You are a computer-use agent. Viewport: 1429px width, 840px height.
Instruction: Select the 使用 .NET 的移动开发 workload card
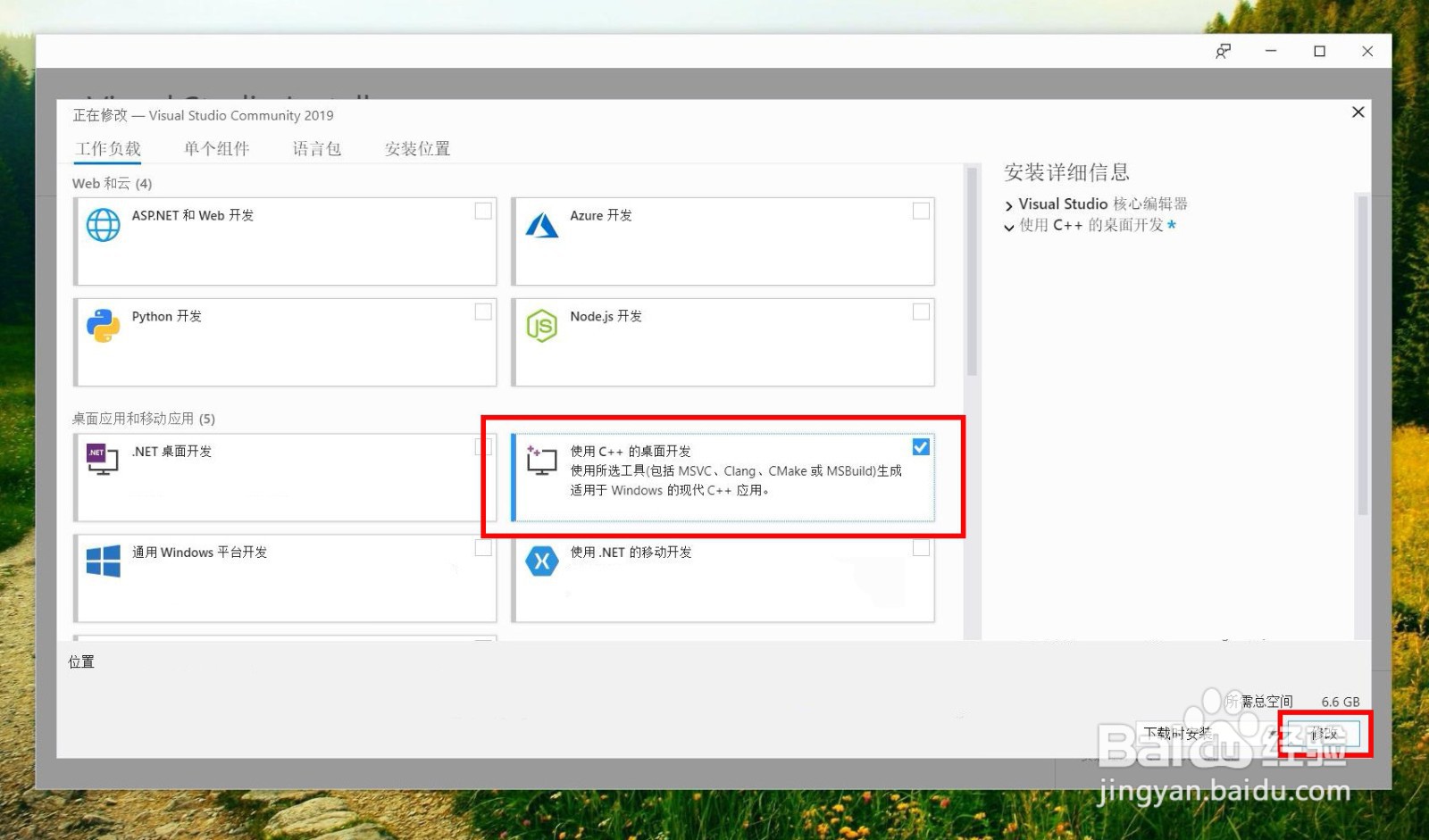723,578
